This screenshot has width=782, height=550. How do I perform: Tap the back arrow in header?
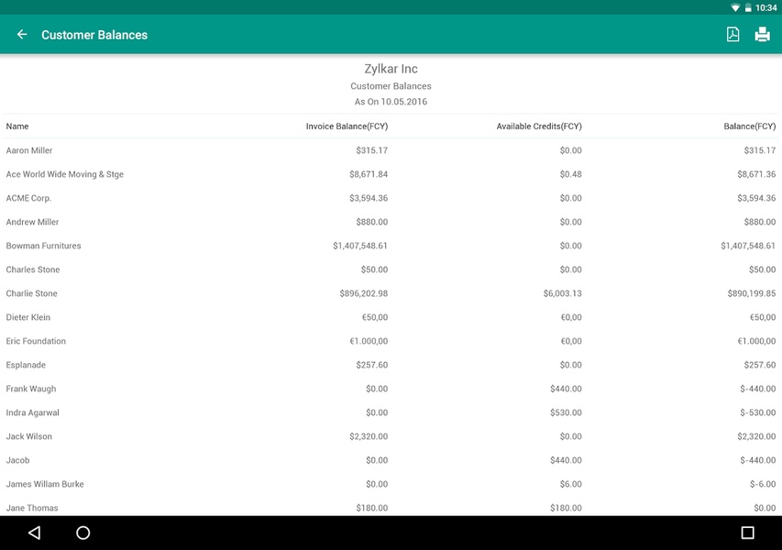click(22, 35)
